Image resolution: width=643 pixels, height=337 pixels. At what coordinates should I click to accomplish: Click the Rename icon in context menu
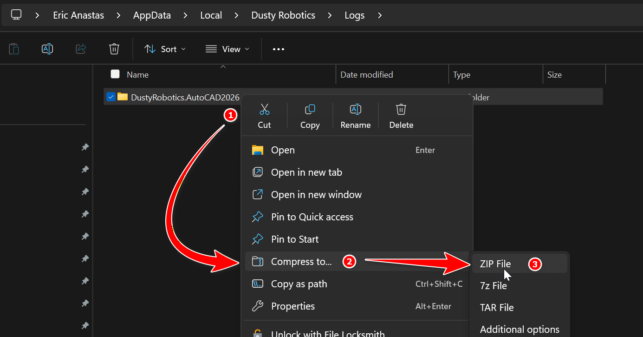point(355,109)
